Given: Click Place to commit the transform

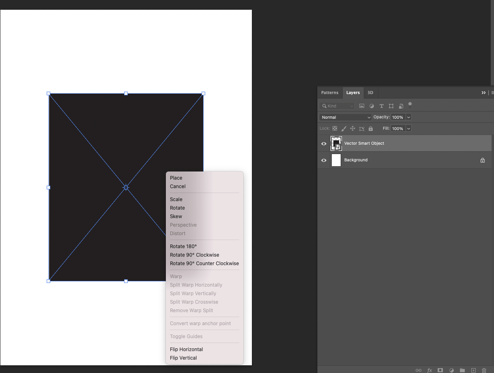Looking at the screenshot, I should 176,178.
